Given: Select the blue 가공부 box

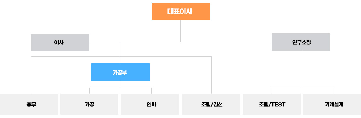Looking at the screenshot, I should coord(120,72).
